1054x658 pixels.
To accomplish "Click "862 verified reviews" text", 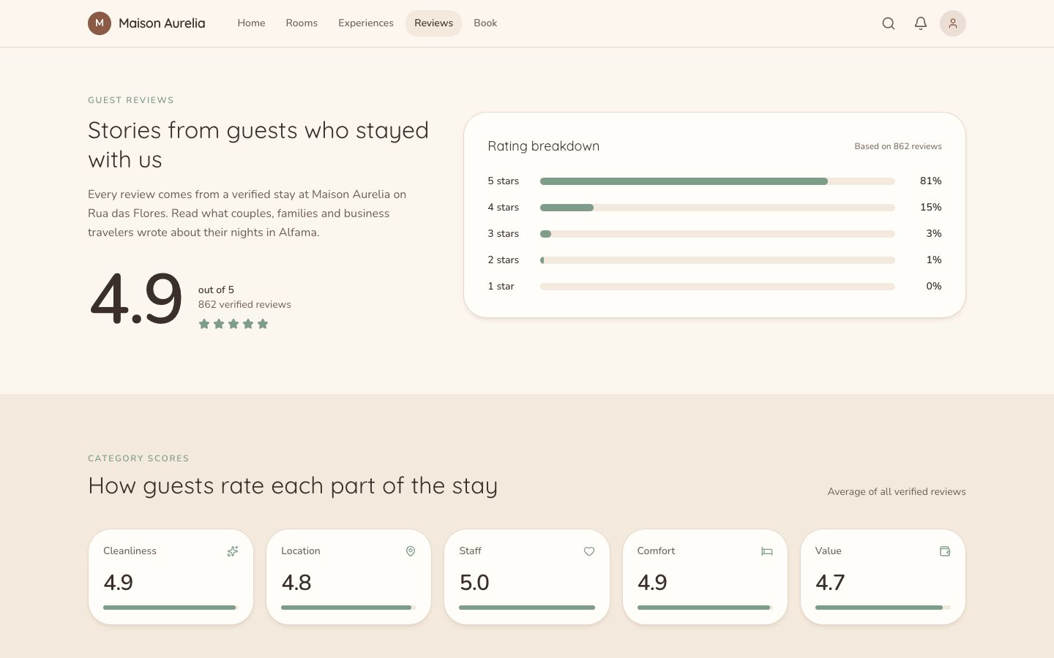I will (244, 305).
